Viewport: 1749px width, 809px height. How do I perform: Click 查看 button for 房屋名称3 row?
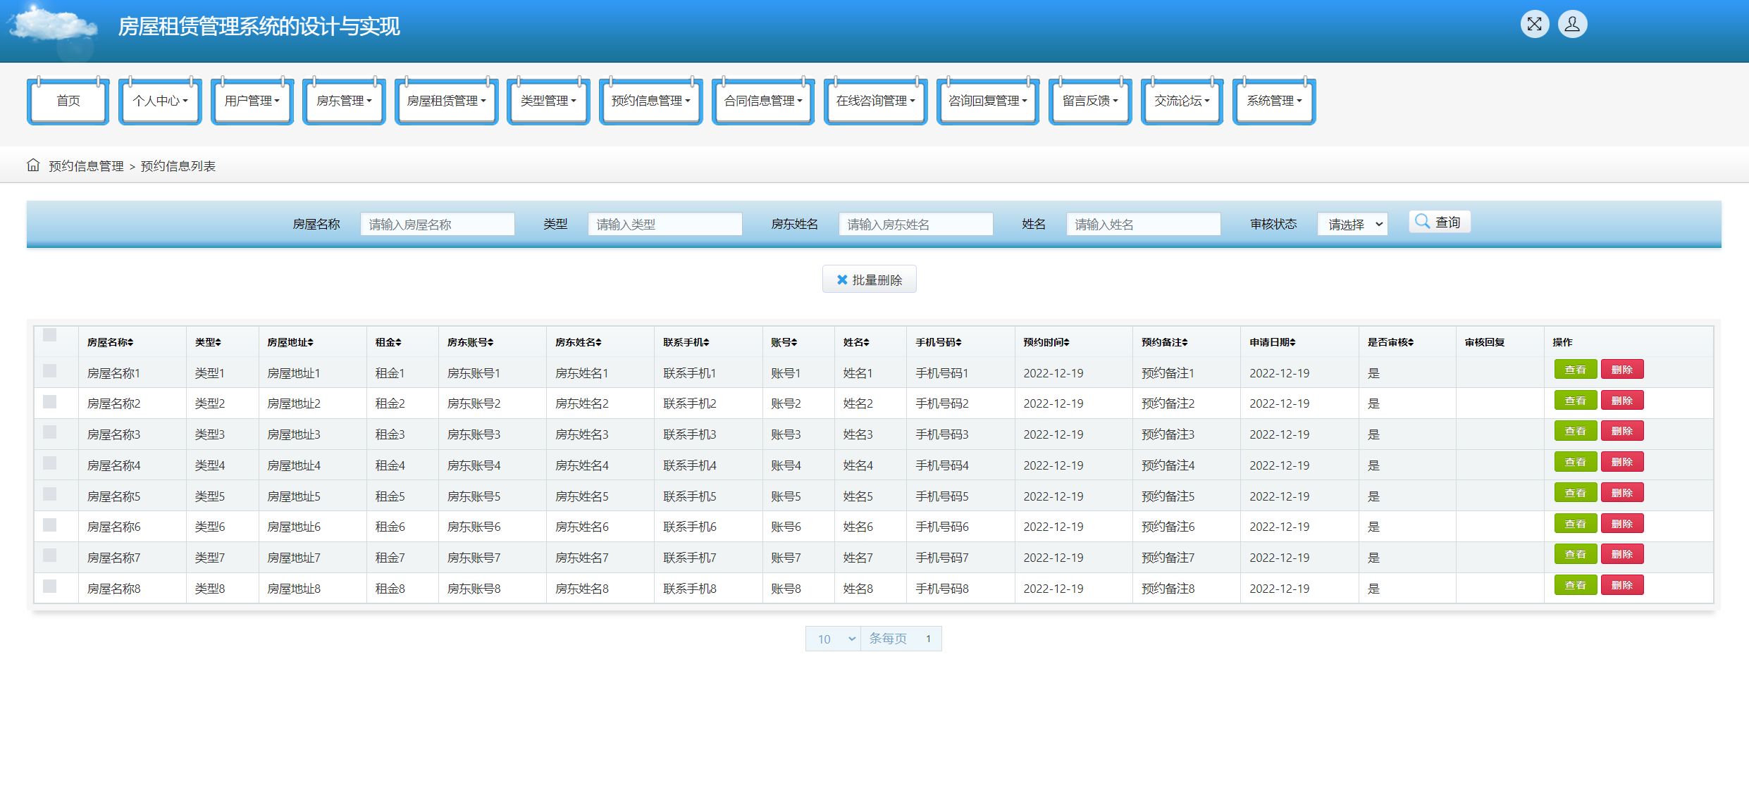[x=1575, y=431]
